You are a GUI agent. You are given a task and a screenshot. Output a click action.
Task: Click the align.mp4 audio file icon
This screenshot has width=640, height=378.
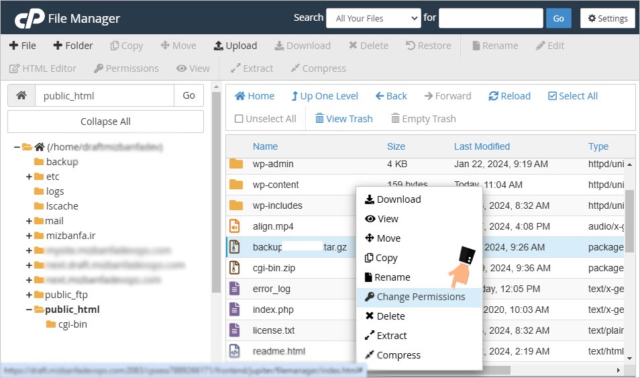[235, 226]
